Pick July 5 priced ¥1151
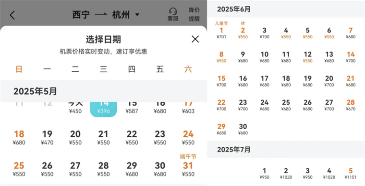Image resolution: width=365 pixels, height=186 pixels. [x=351, y=174]
